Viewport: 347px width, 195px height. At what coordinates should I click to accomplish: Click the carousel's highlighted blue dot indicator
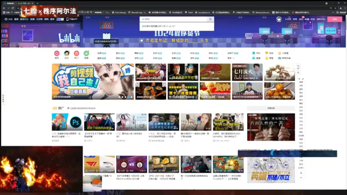tap(128, 97)
